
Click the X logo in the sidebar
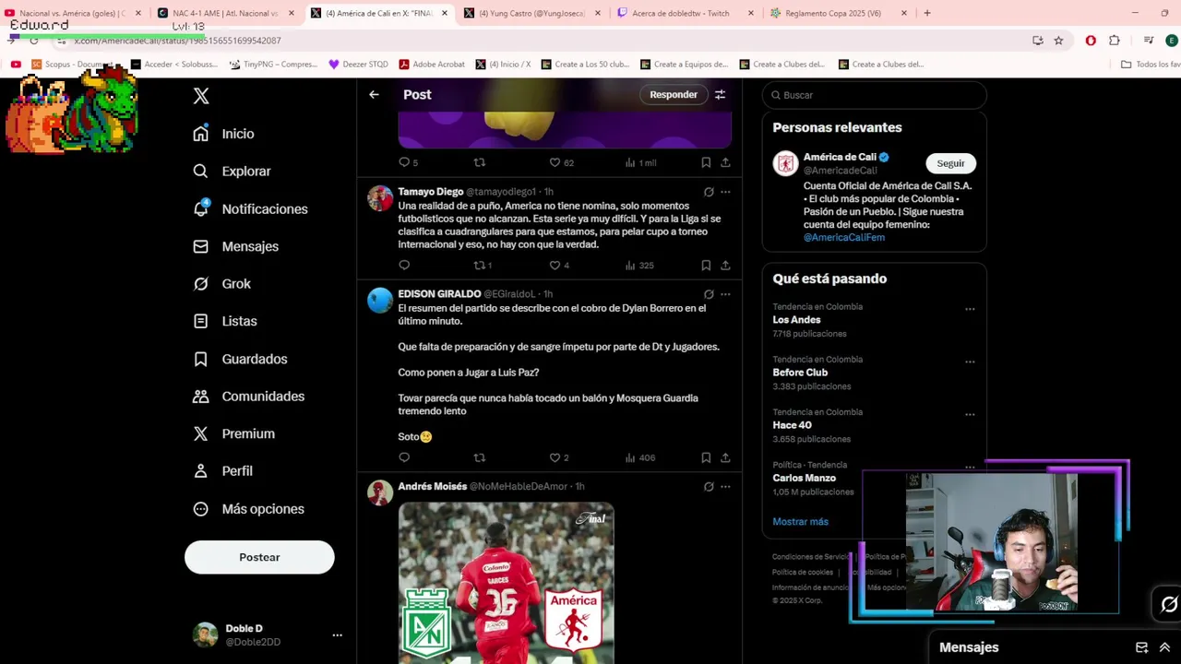point(201,96)
